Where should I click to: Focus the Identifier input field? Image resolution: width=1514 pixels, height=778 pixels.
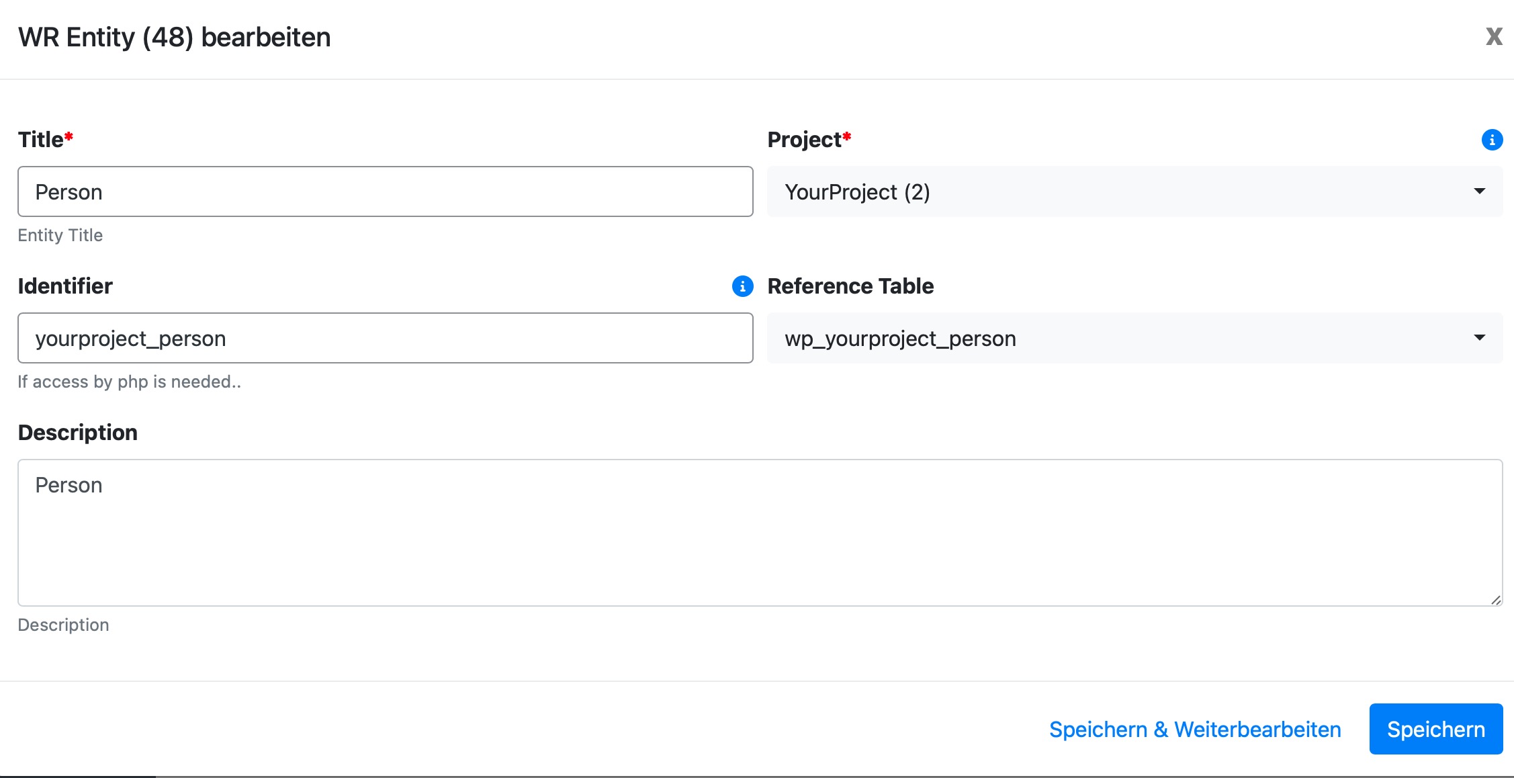point(386,338)
